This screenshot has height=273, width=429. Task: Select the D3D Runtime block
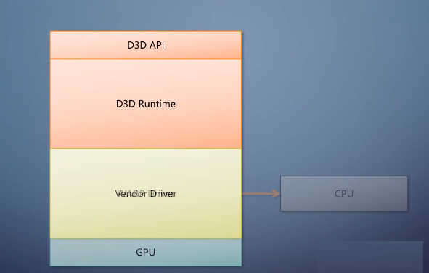coord(146,104)
